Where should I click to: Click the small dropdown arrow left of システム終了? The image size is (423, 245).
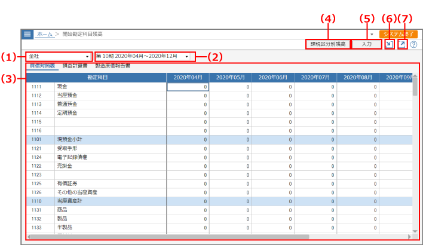(x=372, y=35)
